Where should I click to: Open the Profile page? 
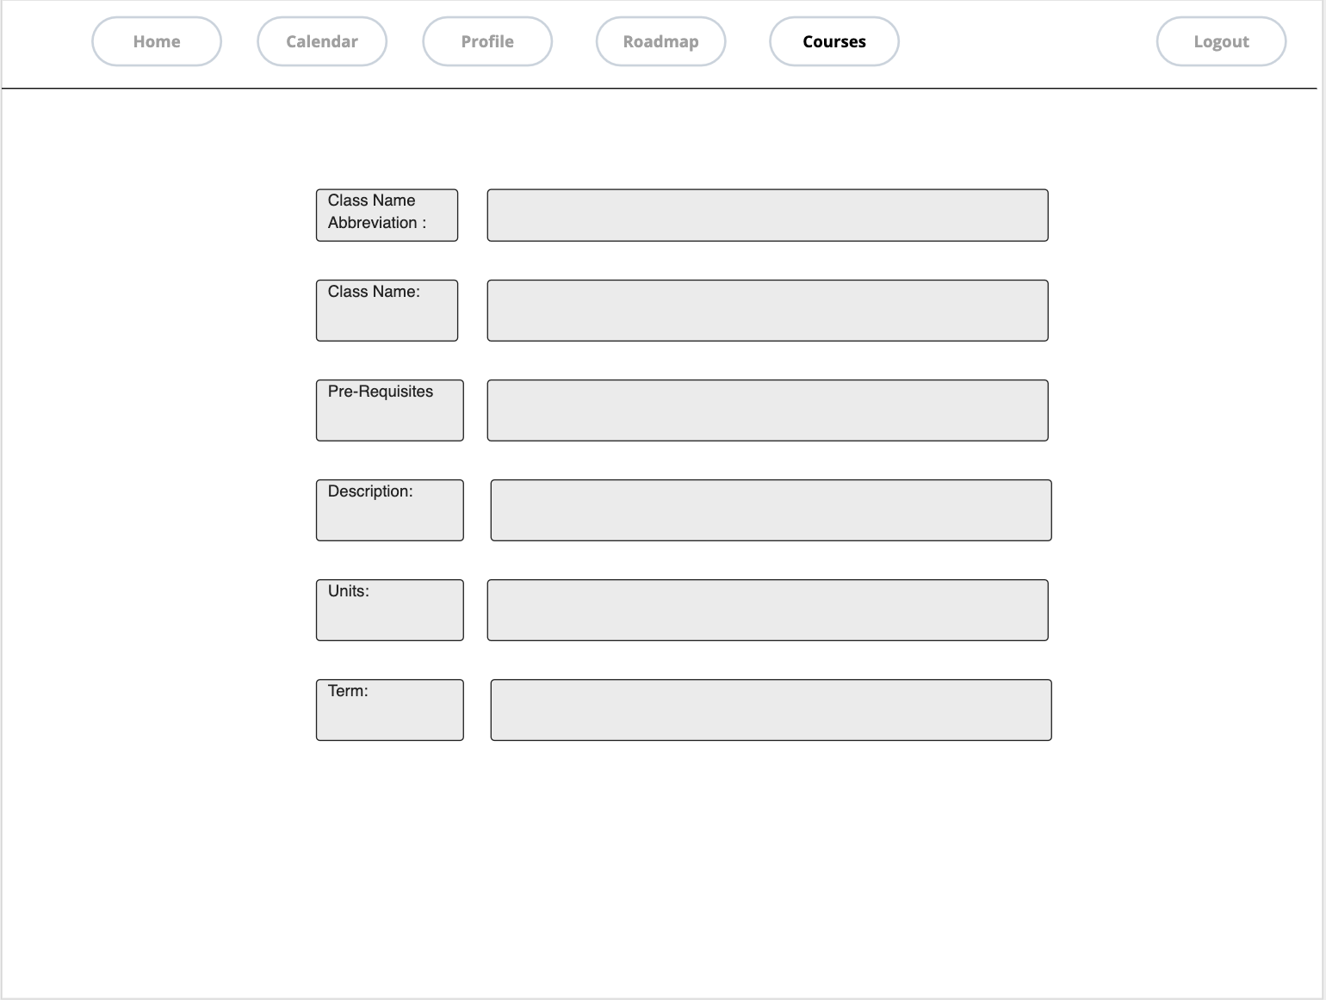pos(487,41)
